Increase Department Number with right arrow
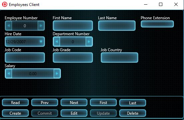The height and width of the screenshot is (120, 184). tap(89, 42)
